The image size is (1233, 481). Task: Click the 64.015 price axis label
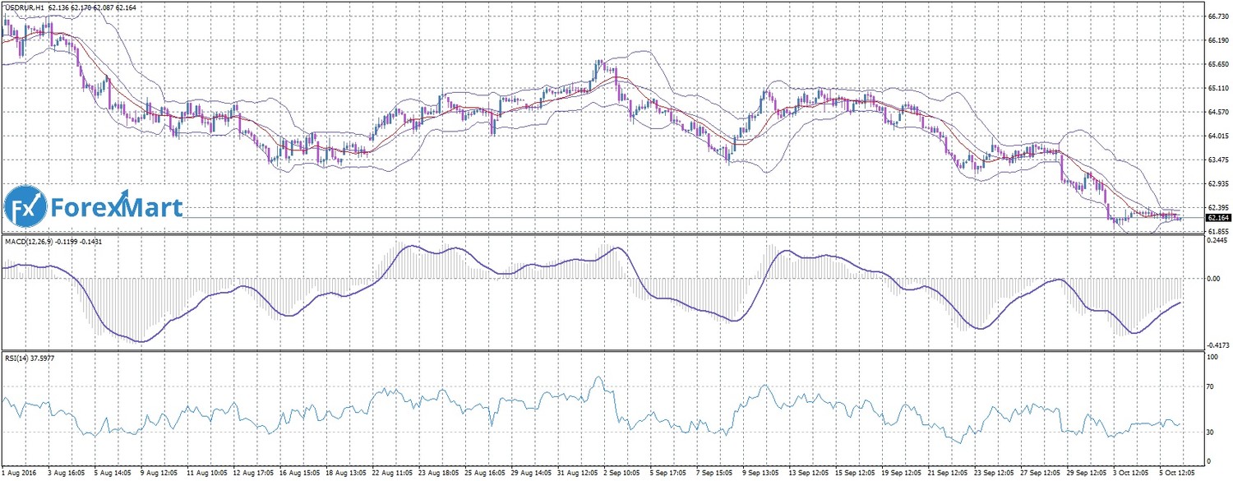[x=1217, y=136]
